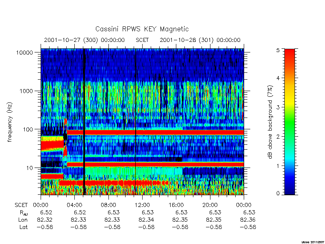Click the 1000 frequency axis tick label

pyautogui.click(x=26, y=91)
